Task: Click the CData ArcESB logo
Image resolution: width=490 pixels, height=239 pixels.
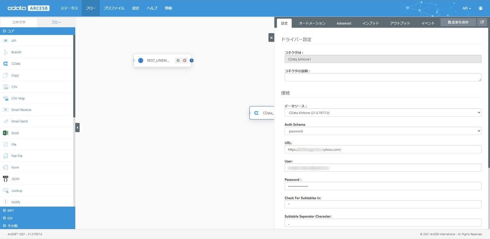Action: [x=29, y=8]
